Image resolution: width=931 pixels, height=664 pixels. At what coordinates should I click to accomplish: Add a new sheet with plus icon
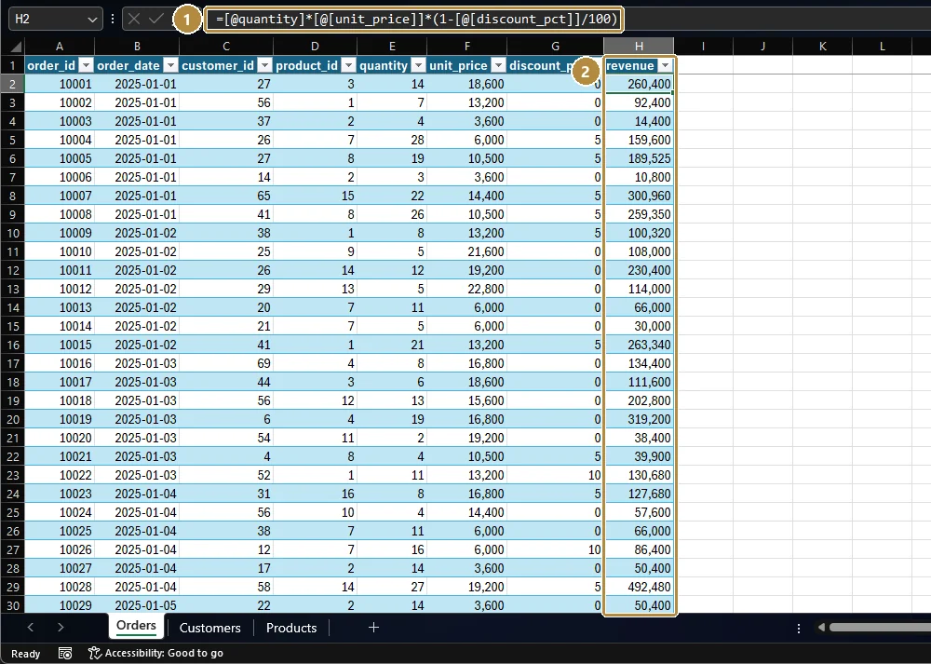point(373,627)
